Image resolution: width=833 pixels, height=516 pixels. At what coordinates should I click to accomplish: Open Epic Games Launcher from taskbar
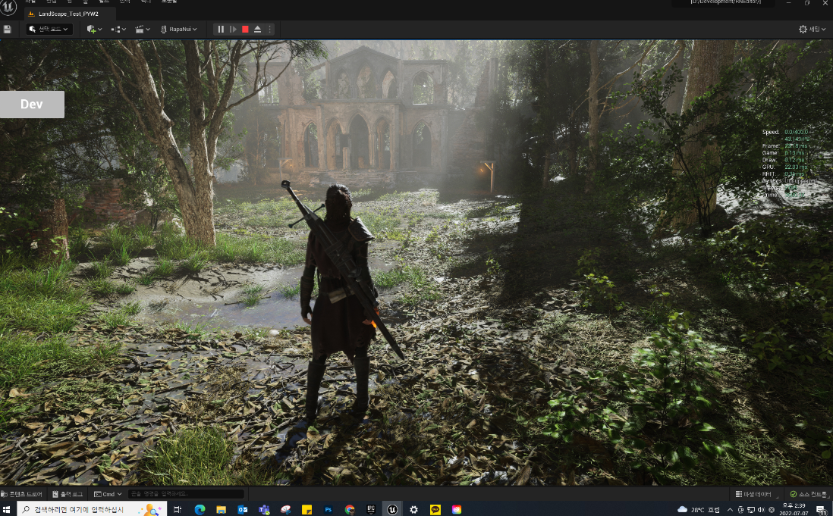tap(371, 509)
